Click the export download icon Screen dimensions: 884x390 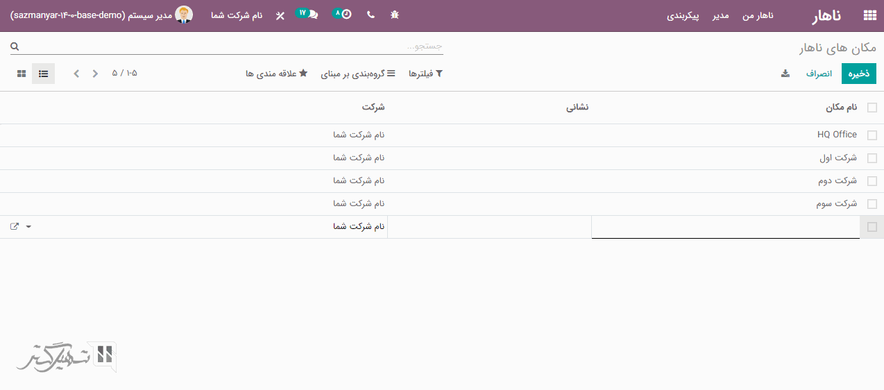coord(785,74)
